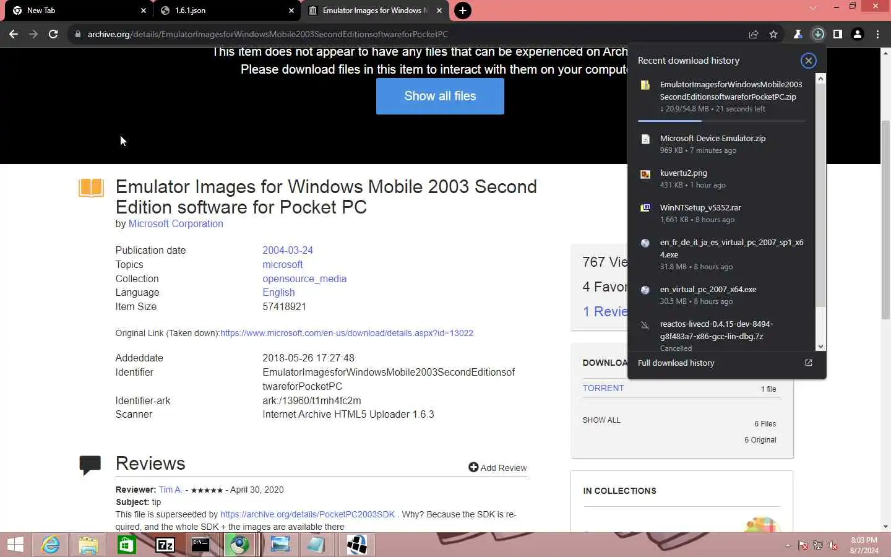Open Microsoft Device Emulator.zip download

pos(712,139)
